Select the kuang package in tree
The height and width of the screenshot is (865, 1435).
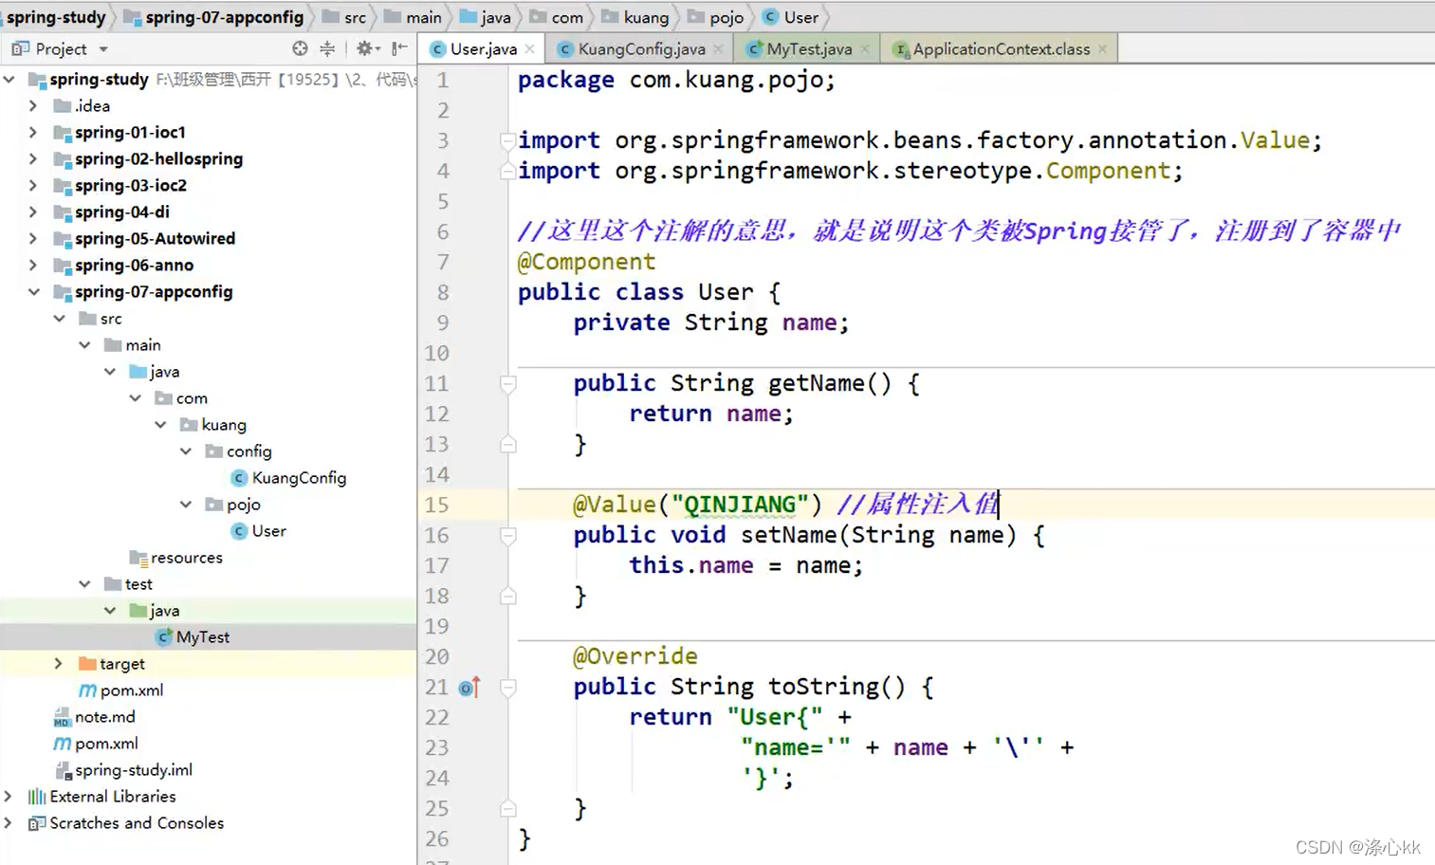click(x=213, y=425)
